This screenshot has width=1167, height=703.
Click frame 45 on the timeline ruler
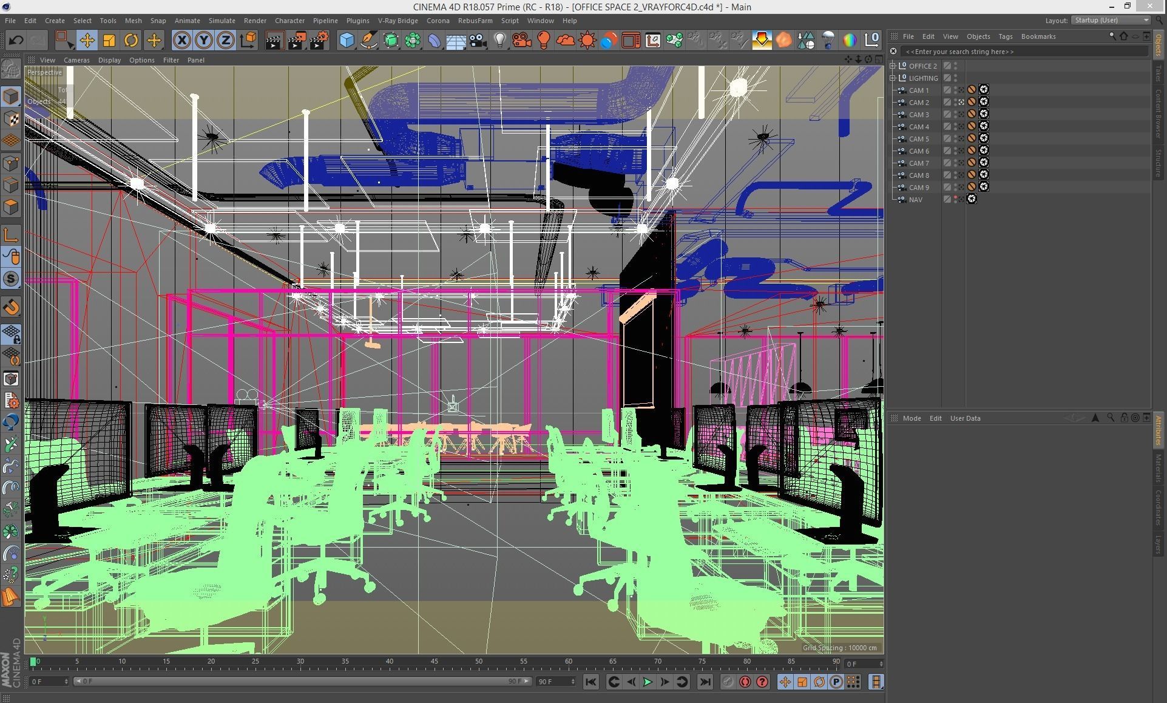pos(435,662)
